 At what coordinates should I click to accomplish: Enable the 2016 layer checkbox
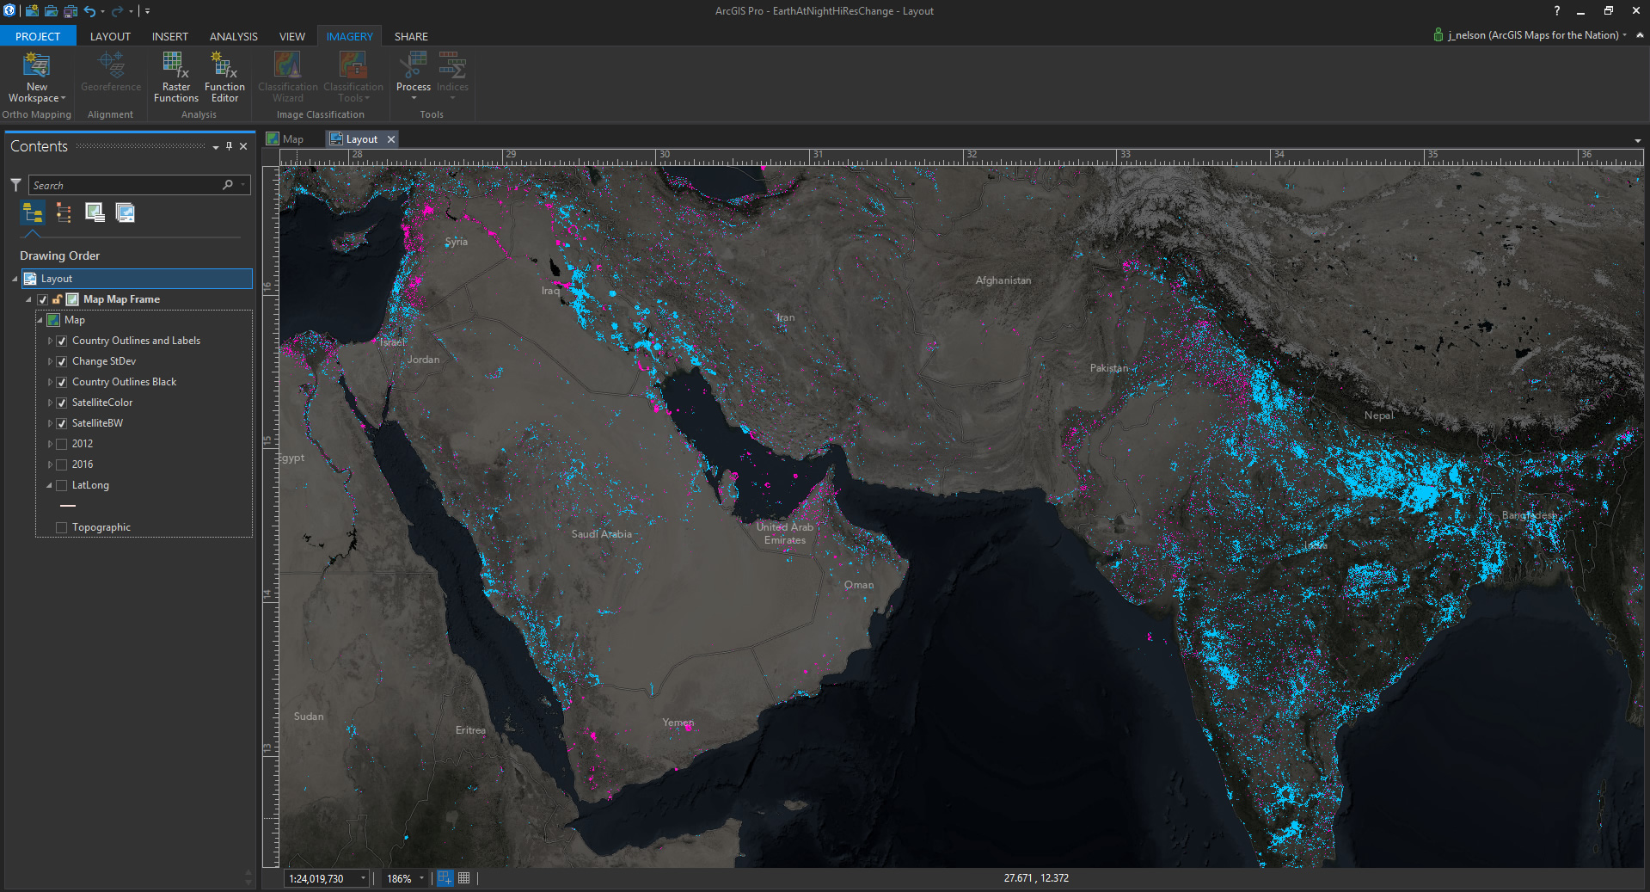pyautogui.click(x=62, y=464)
